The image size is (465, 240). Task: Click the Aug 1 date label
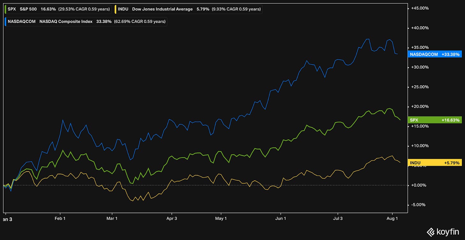point(393,219)
